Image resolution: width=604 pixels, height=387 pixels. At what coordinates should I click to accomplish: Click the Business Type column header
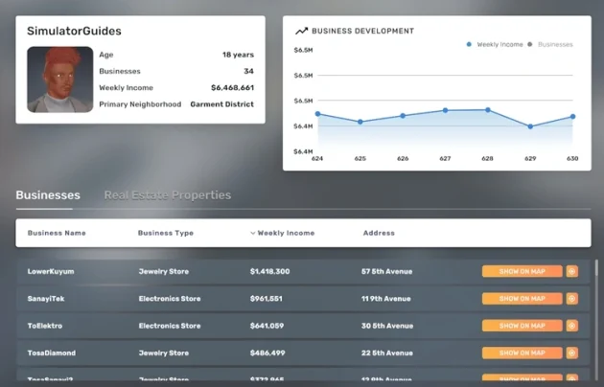pyautogui.click(x=166, y=233)
